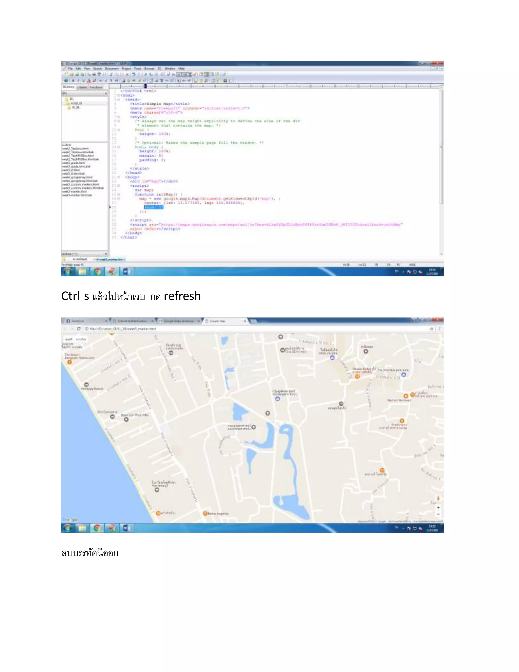Click the Chrome icon on the lower taskbar
Screen dimensions: 519x672
click(97, 528)
